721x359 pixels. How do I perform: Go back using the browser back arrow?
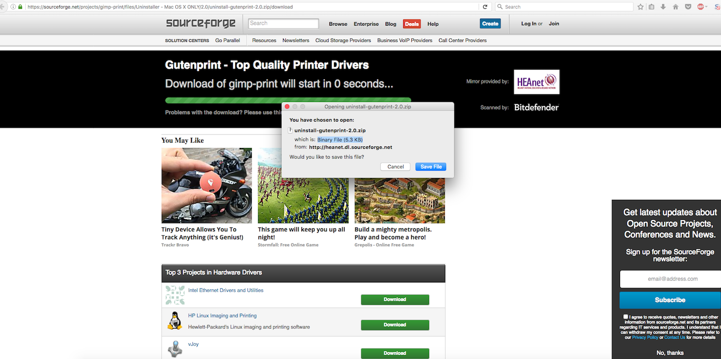pos(3,7)
